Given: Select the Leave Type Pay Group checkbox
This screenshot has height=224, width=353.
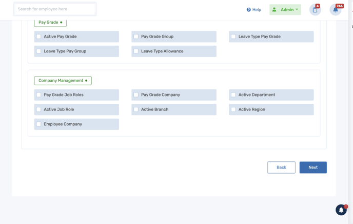Looking at the screenshot, I should (x=38, y=51).
